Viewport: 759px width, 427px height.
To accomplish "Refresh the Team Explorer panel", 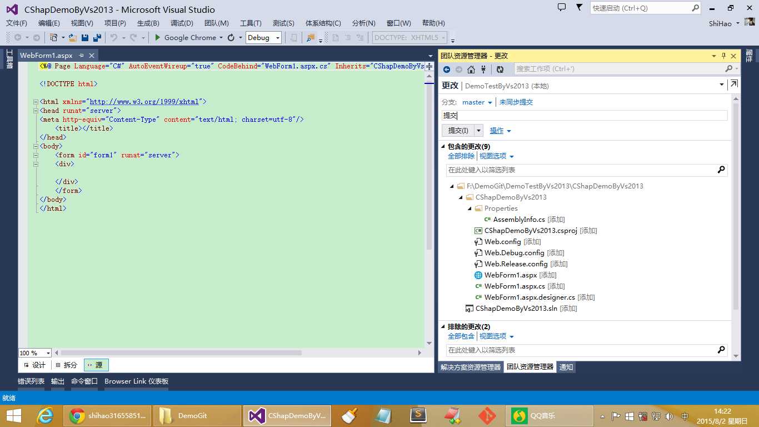I will point(500,69).
